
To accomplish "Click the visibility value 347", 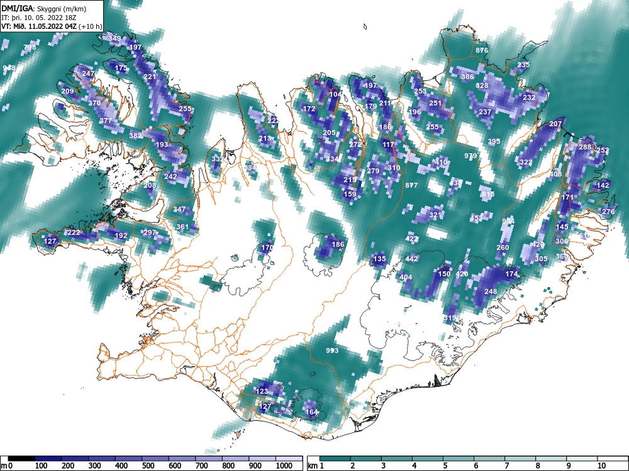I will pyautogui.click(x=179, y=209).
